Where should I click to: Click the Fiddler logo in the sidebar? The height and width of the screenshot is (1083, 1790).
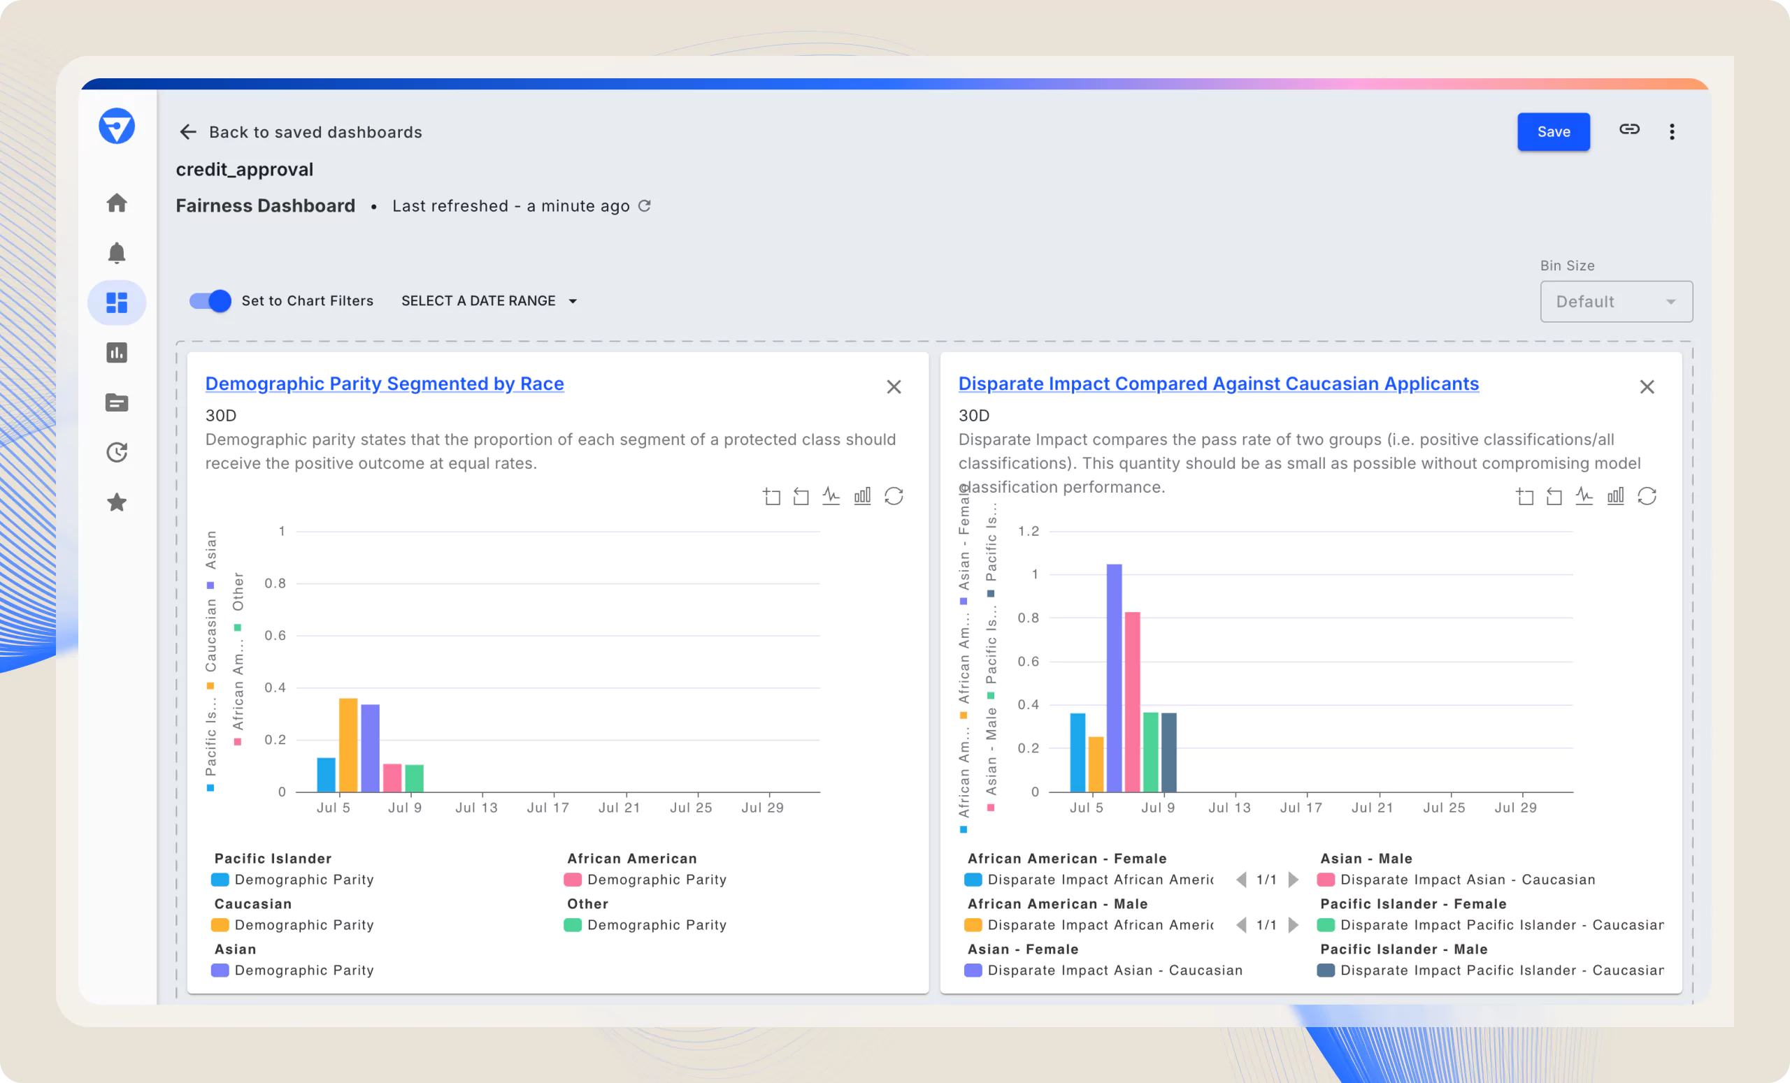pos(117,126)
